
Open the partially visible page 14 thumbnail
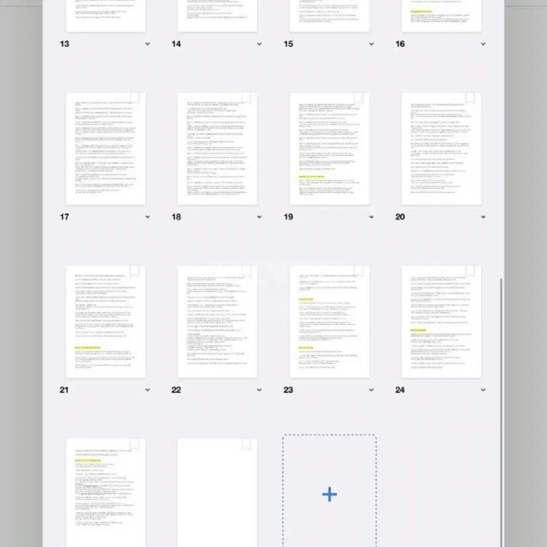pos(217,16)
